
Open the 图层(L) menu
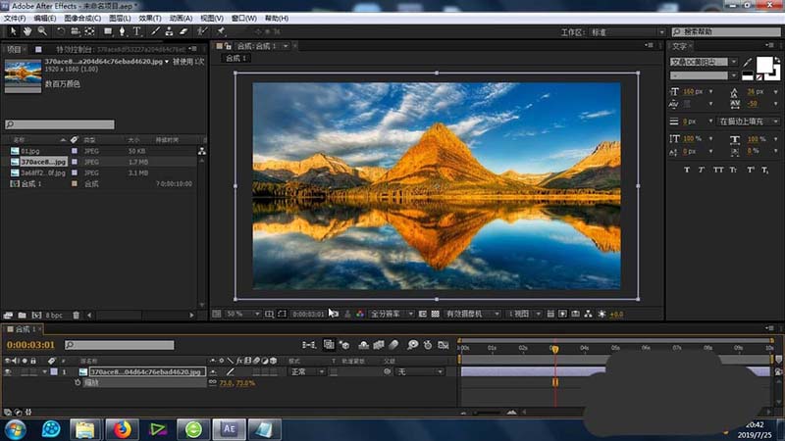[x=119, y=18]
